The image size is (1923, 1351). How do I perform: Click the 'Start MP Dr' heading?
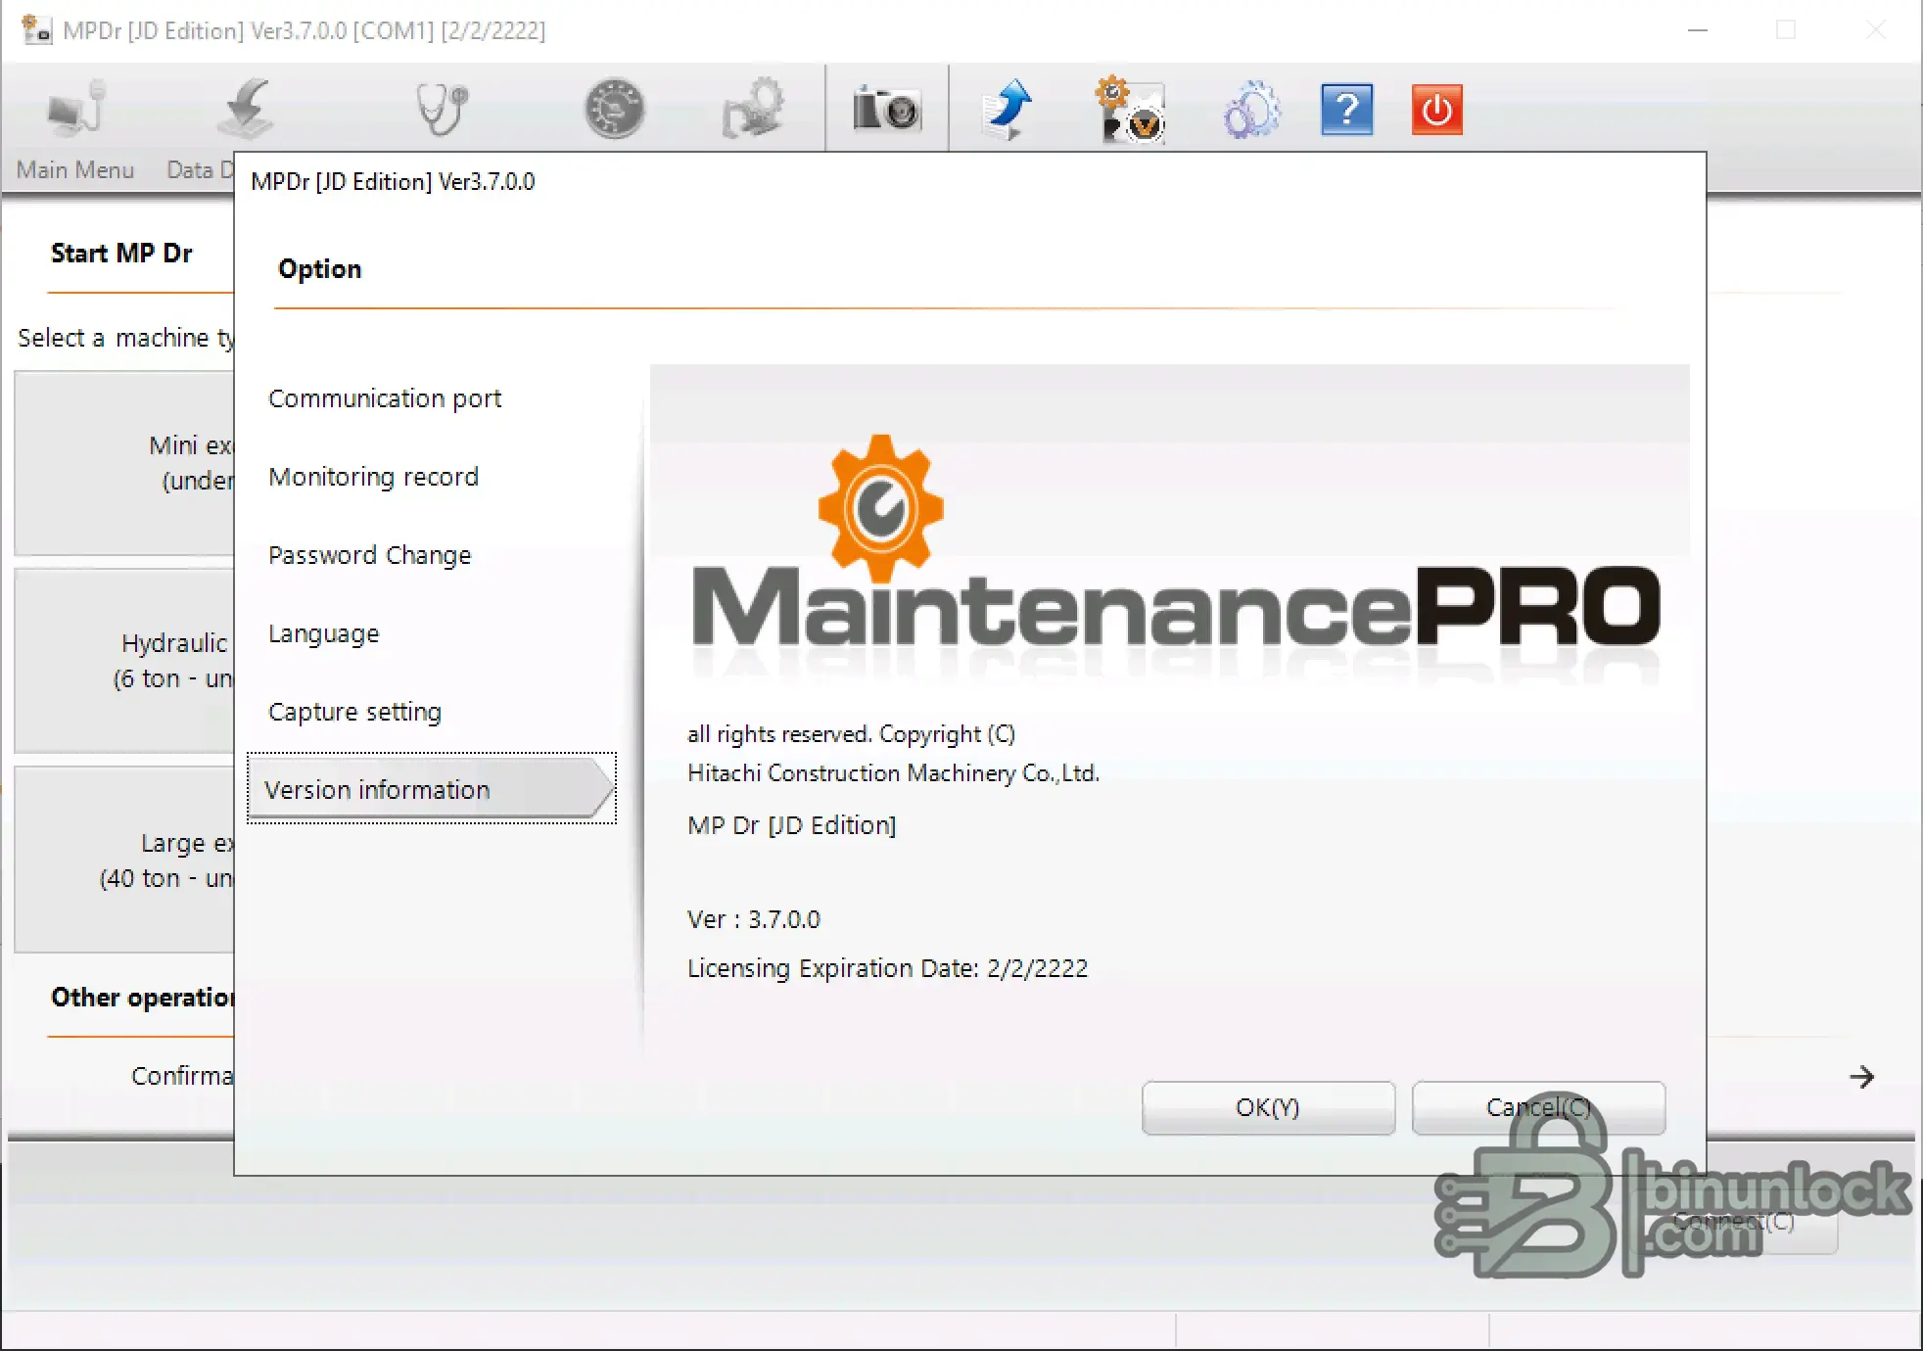(121, 254)
